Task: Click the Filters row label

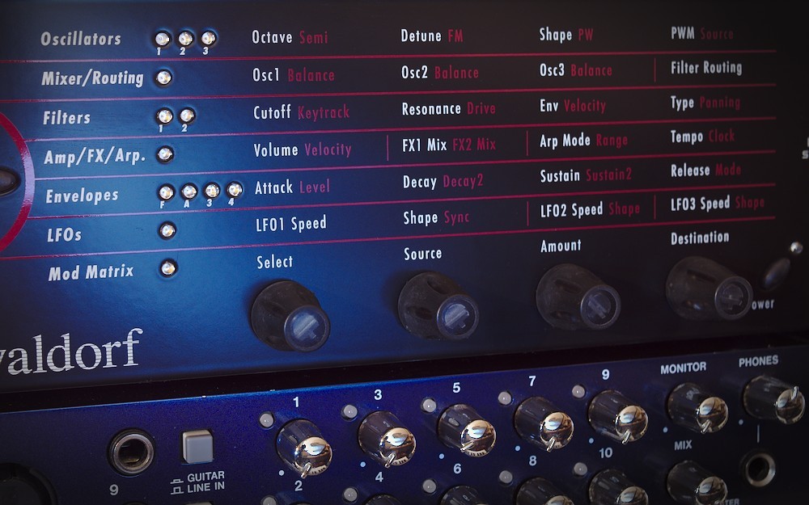Action: pos(66,118)
